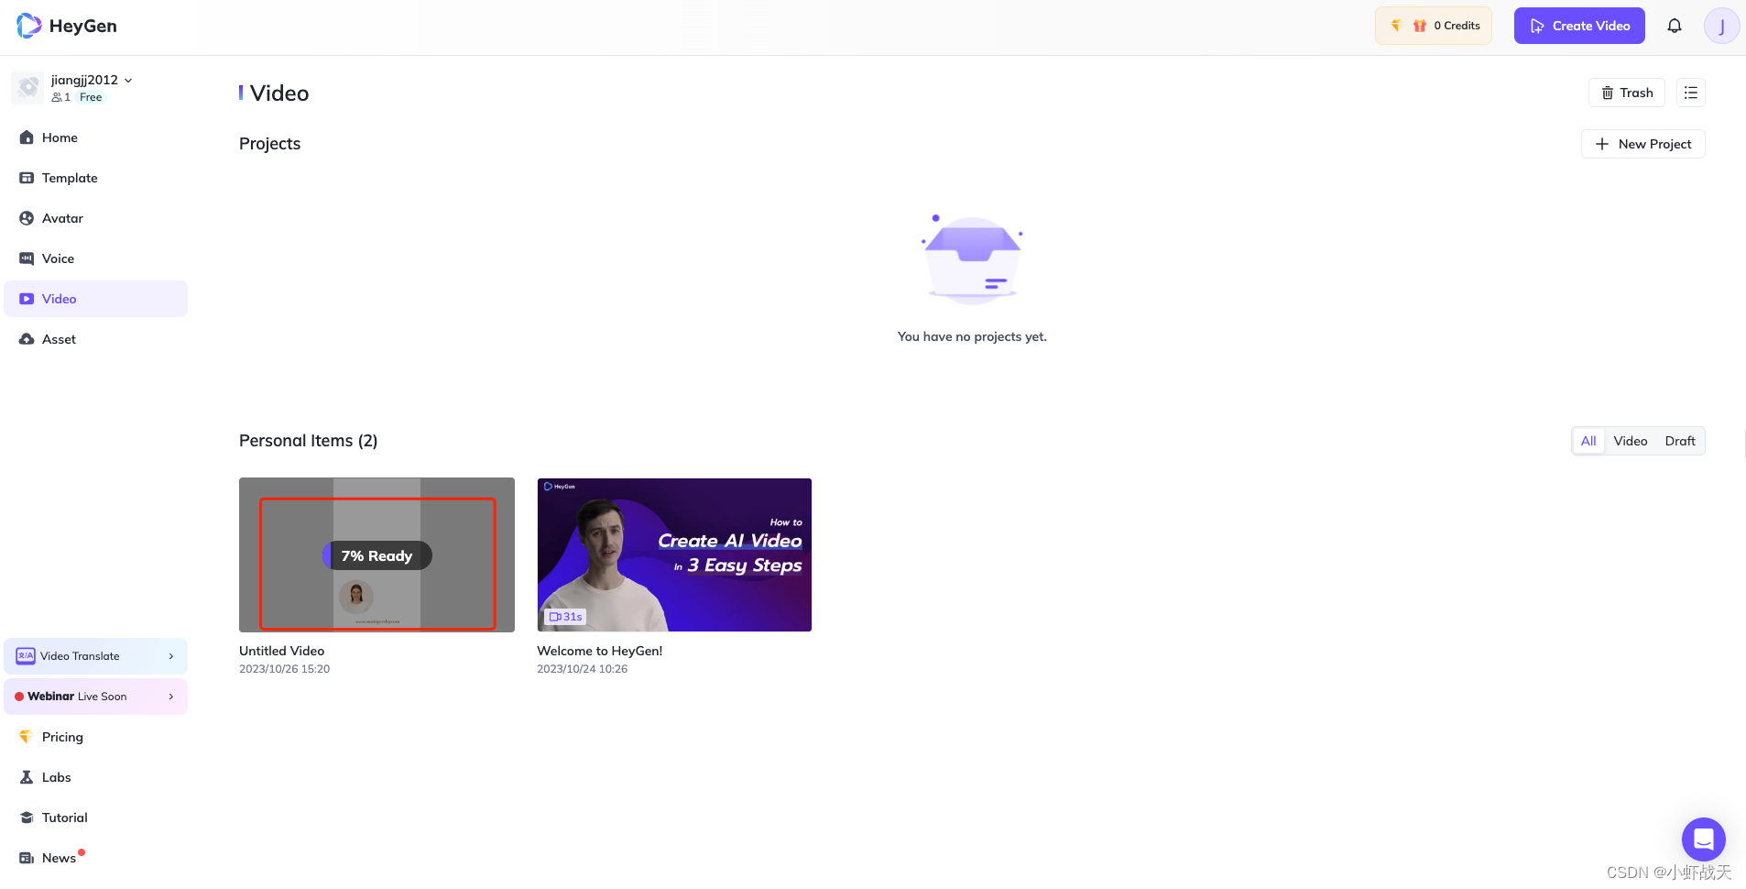Click the Avatar face icon
Image resolution: width=1746 pixels, height=889 pixels.
tap(27, 218)
